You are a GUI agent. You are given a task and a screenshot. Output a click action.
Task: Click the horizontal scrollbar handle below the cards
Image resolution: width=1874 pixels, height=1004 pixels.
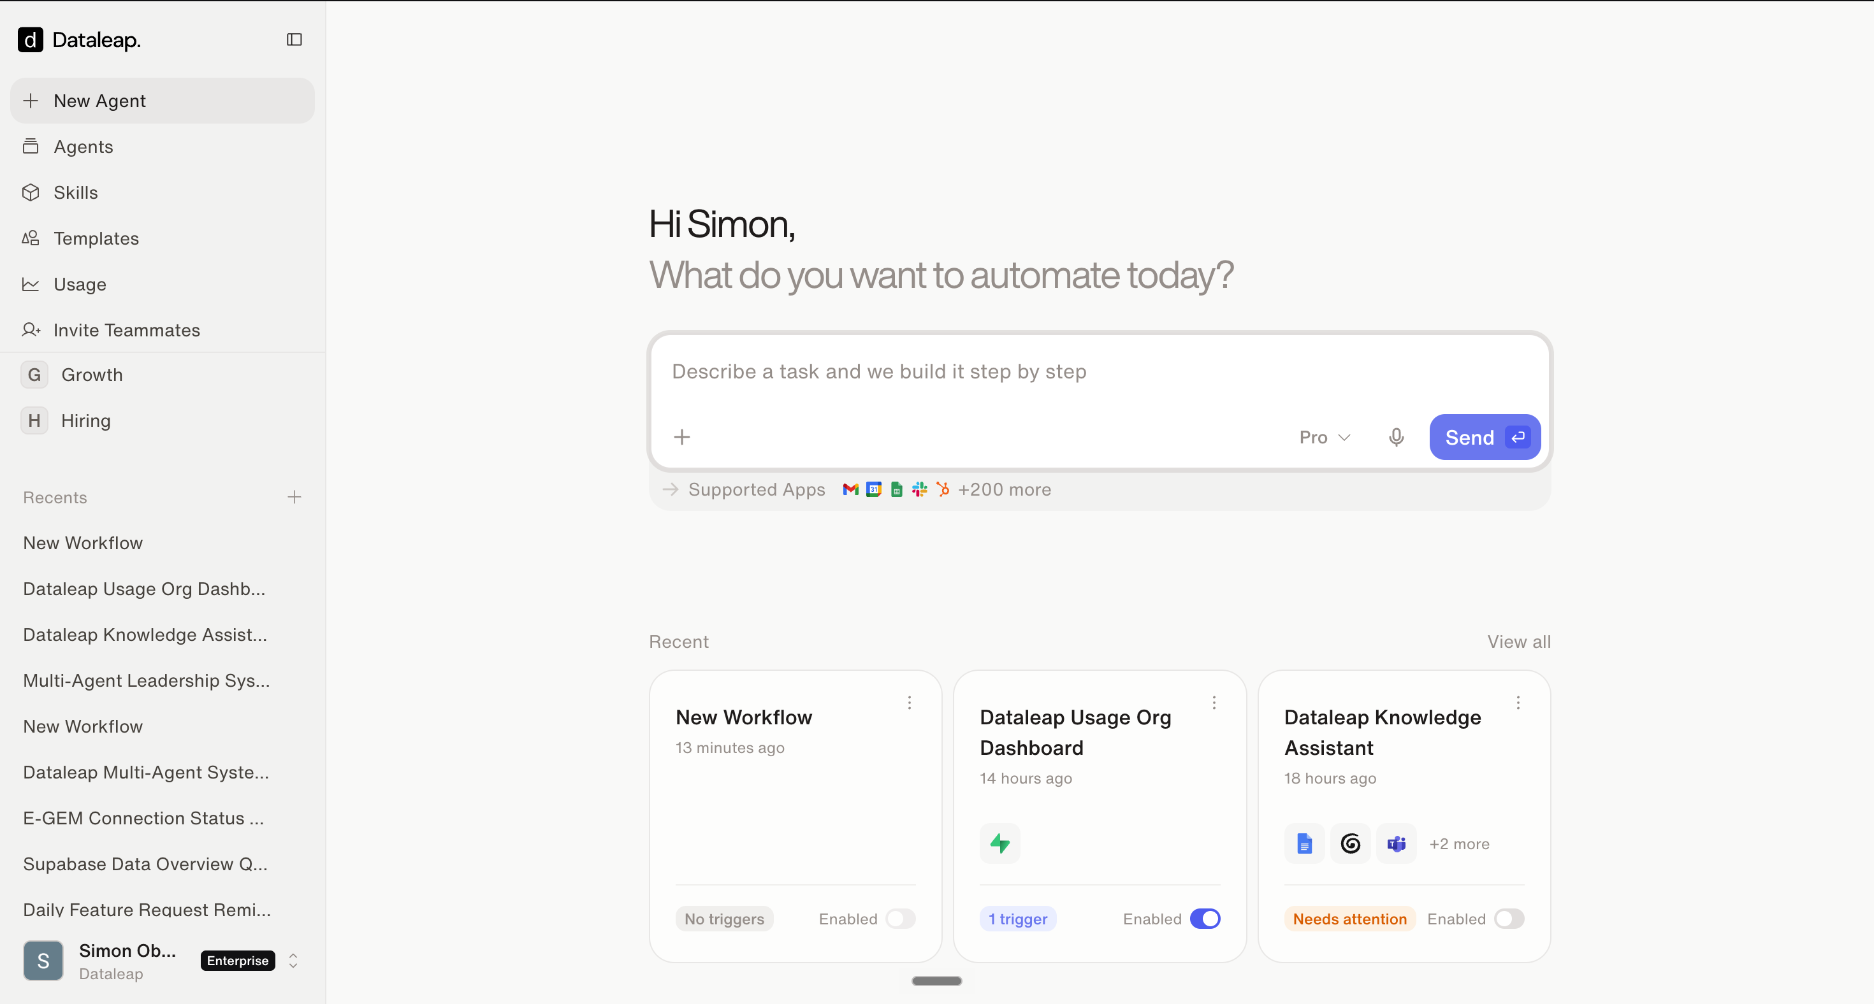coord(936,980)
